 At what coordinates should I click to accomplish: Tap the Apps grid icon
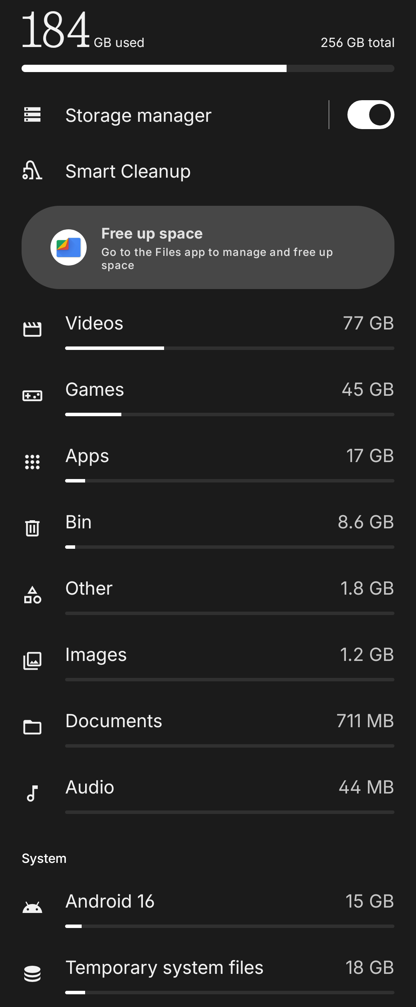32,462
